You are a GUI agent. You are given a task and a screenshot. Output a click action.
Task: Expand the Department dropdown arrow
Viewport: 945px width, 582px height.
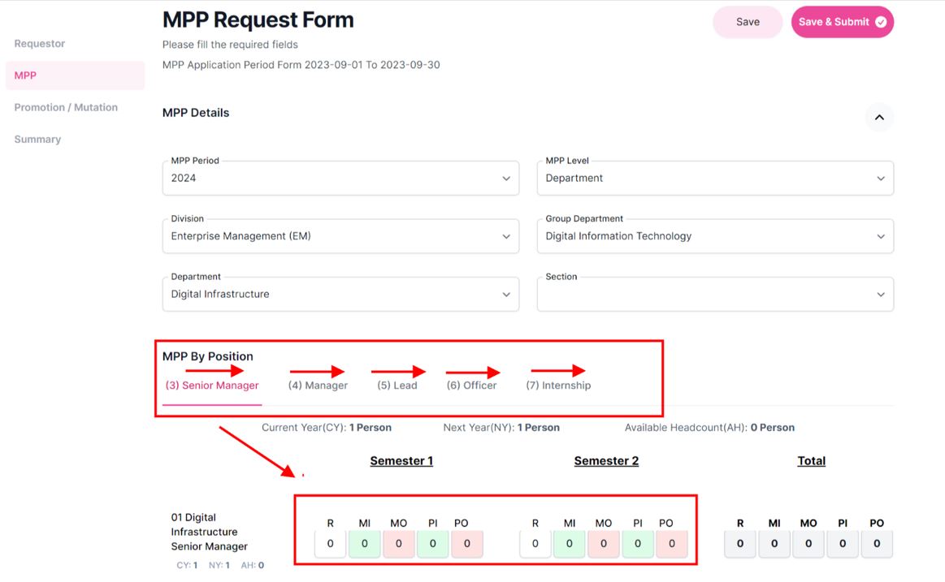[x=505, y=295]
